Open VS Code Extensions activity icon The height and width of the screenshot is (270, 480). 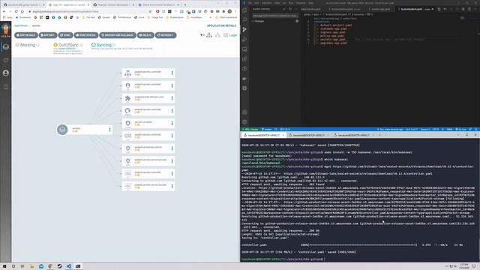point(244,59)
